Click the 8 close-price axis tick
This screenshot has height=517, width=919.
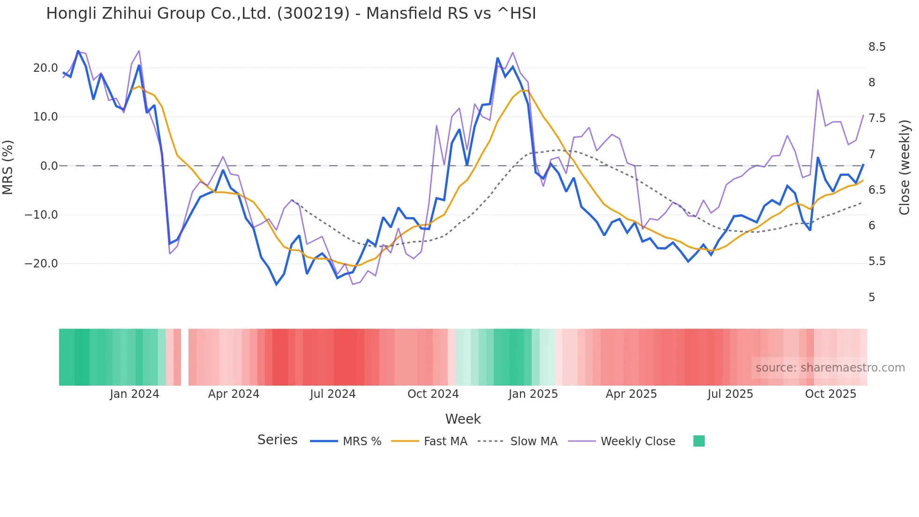[872, 83]
